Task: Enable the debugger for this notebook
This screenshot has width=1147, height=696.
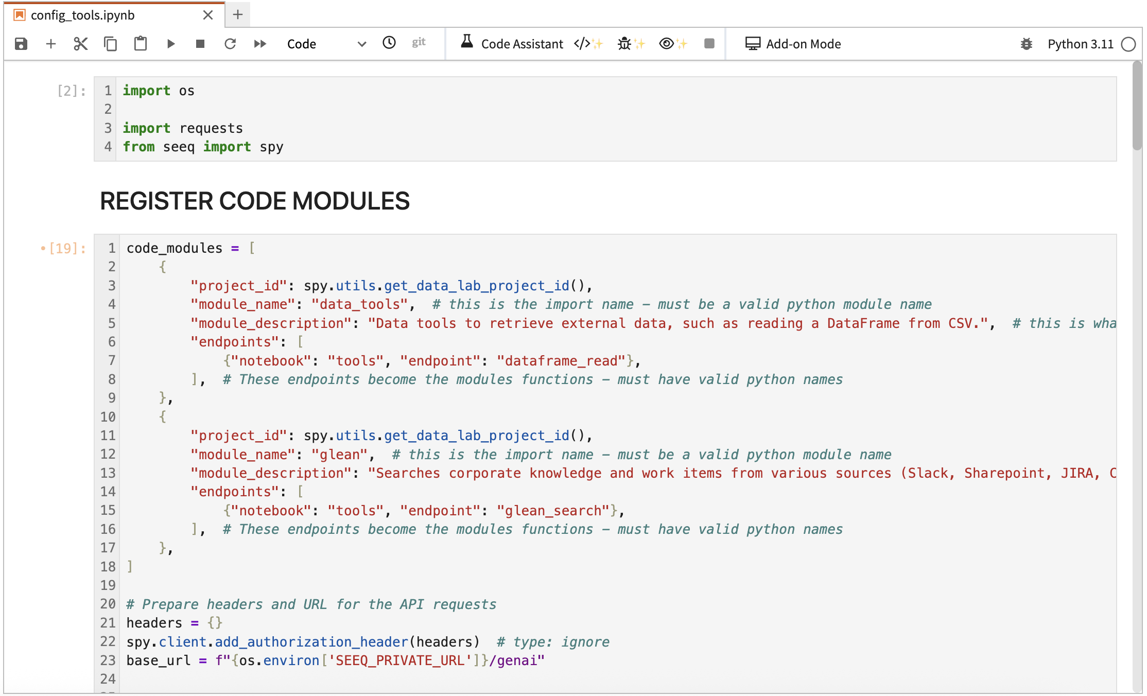Action: click(1026, 44)
